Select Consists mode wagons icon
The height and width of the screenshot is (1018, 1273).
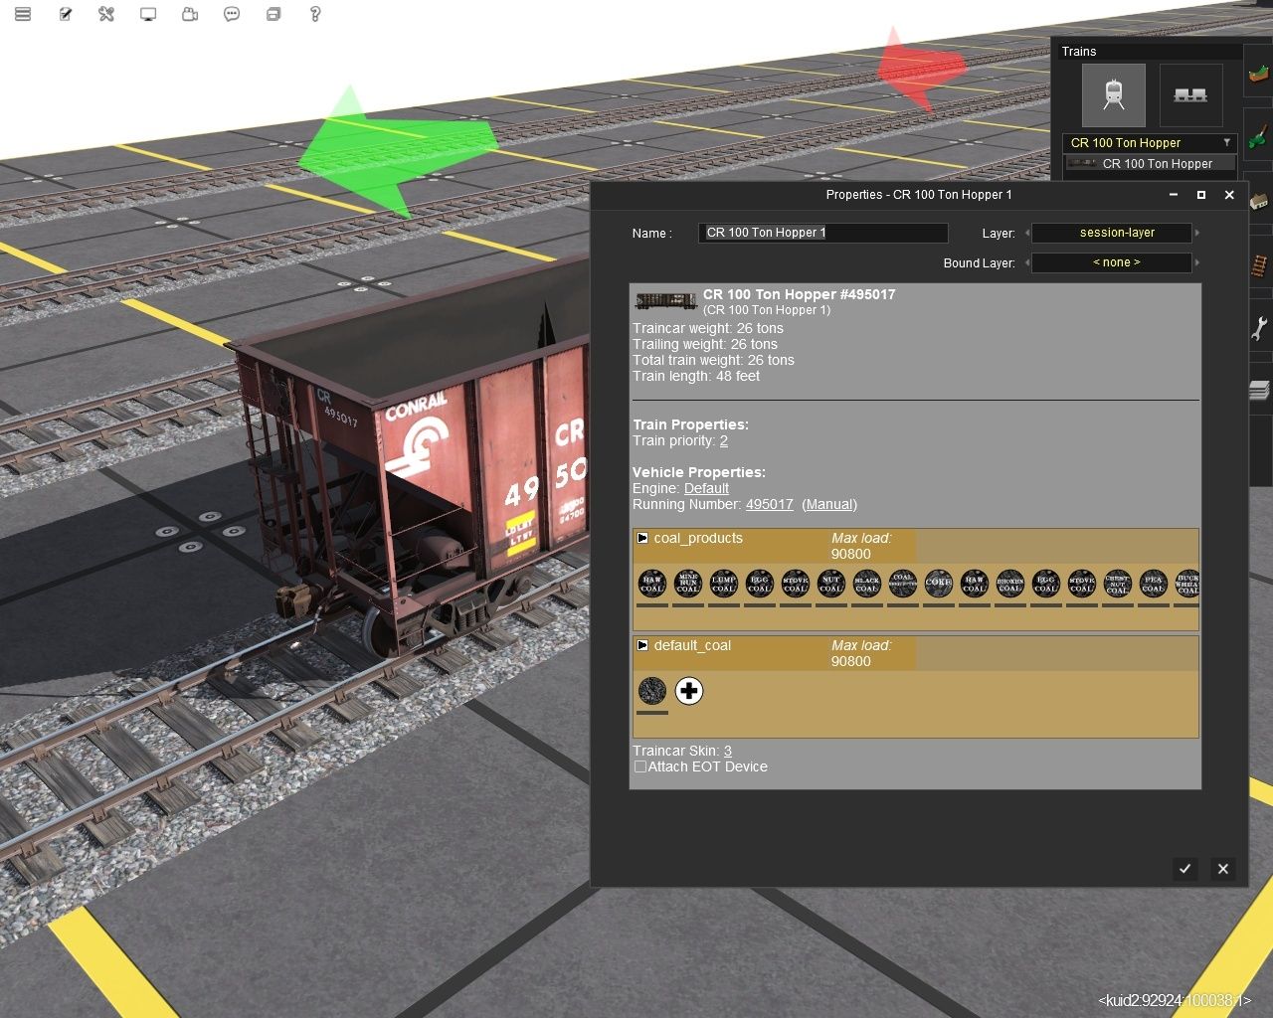(x=1190, y=95)
